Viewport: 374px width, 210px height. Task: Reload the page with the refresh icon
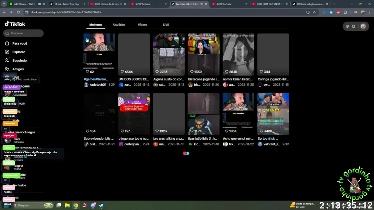[x=18, y=12]
